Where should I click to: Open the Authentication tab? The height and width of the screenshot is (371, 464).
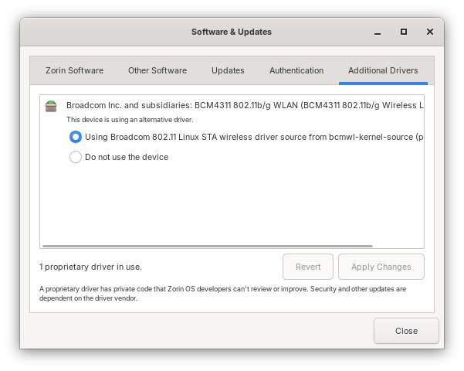tap(296, 70)
